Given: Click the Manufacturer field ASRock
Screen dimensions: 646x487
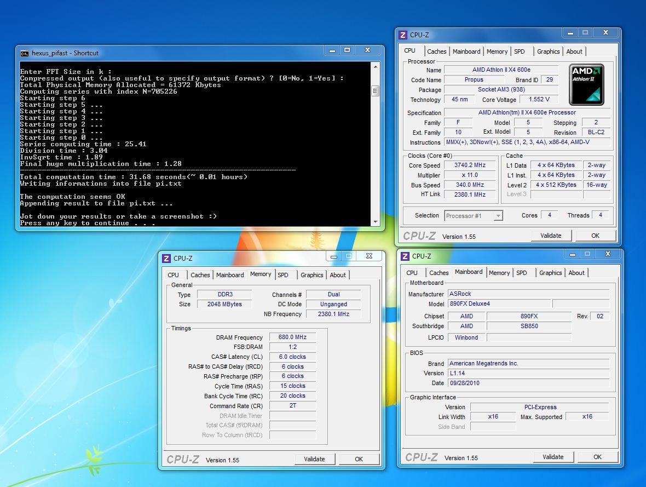Looking at the screenshot, I should coord(529,294).
